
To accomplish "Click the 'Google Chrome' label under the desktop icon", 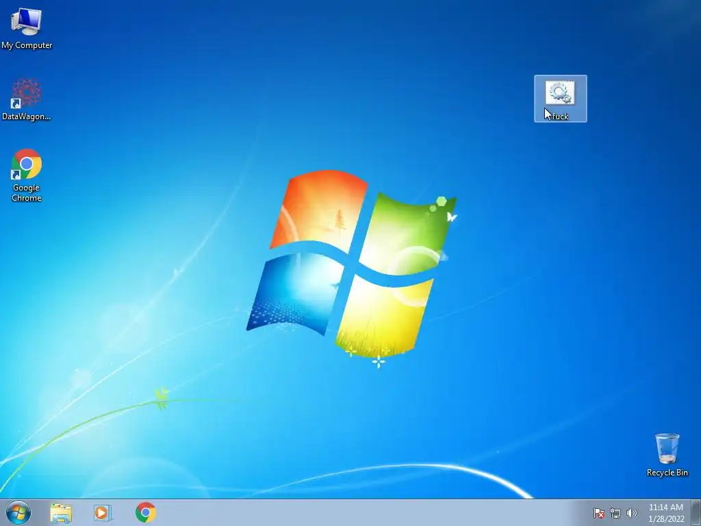I will click(x=27, y=192).
